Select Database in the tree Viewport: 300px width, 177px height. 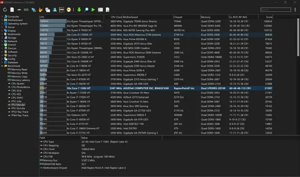click(13, 62)
